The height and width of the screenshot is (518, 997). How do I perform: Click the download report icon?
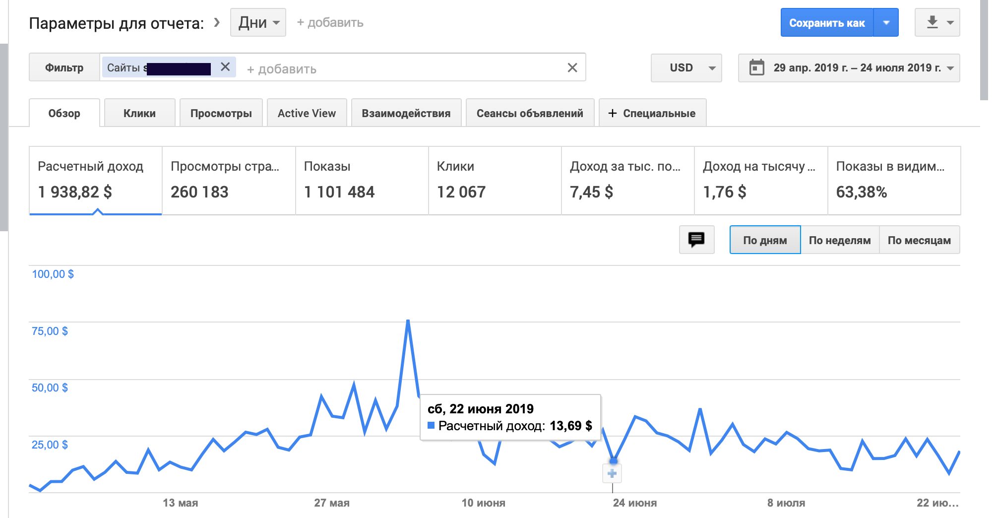pyautogui.click(x=933, y=22)
